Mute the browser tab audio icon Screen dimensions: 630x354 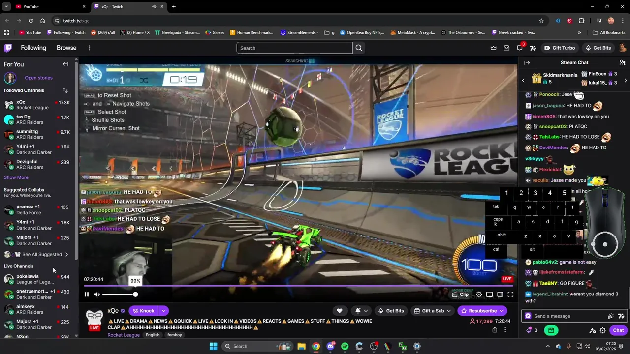point(154,7)
